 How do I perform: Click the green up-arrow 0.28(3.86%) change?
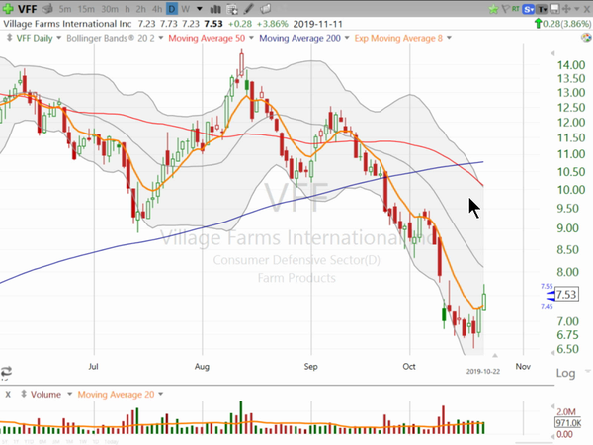tap(562, 24)
